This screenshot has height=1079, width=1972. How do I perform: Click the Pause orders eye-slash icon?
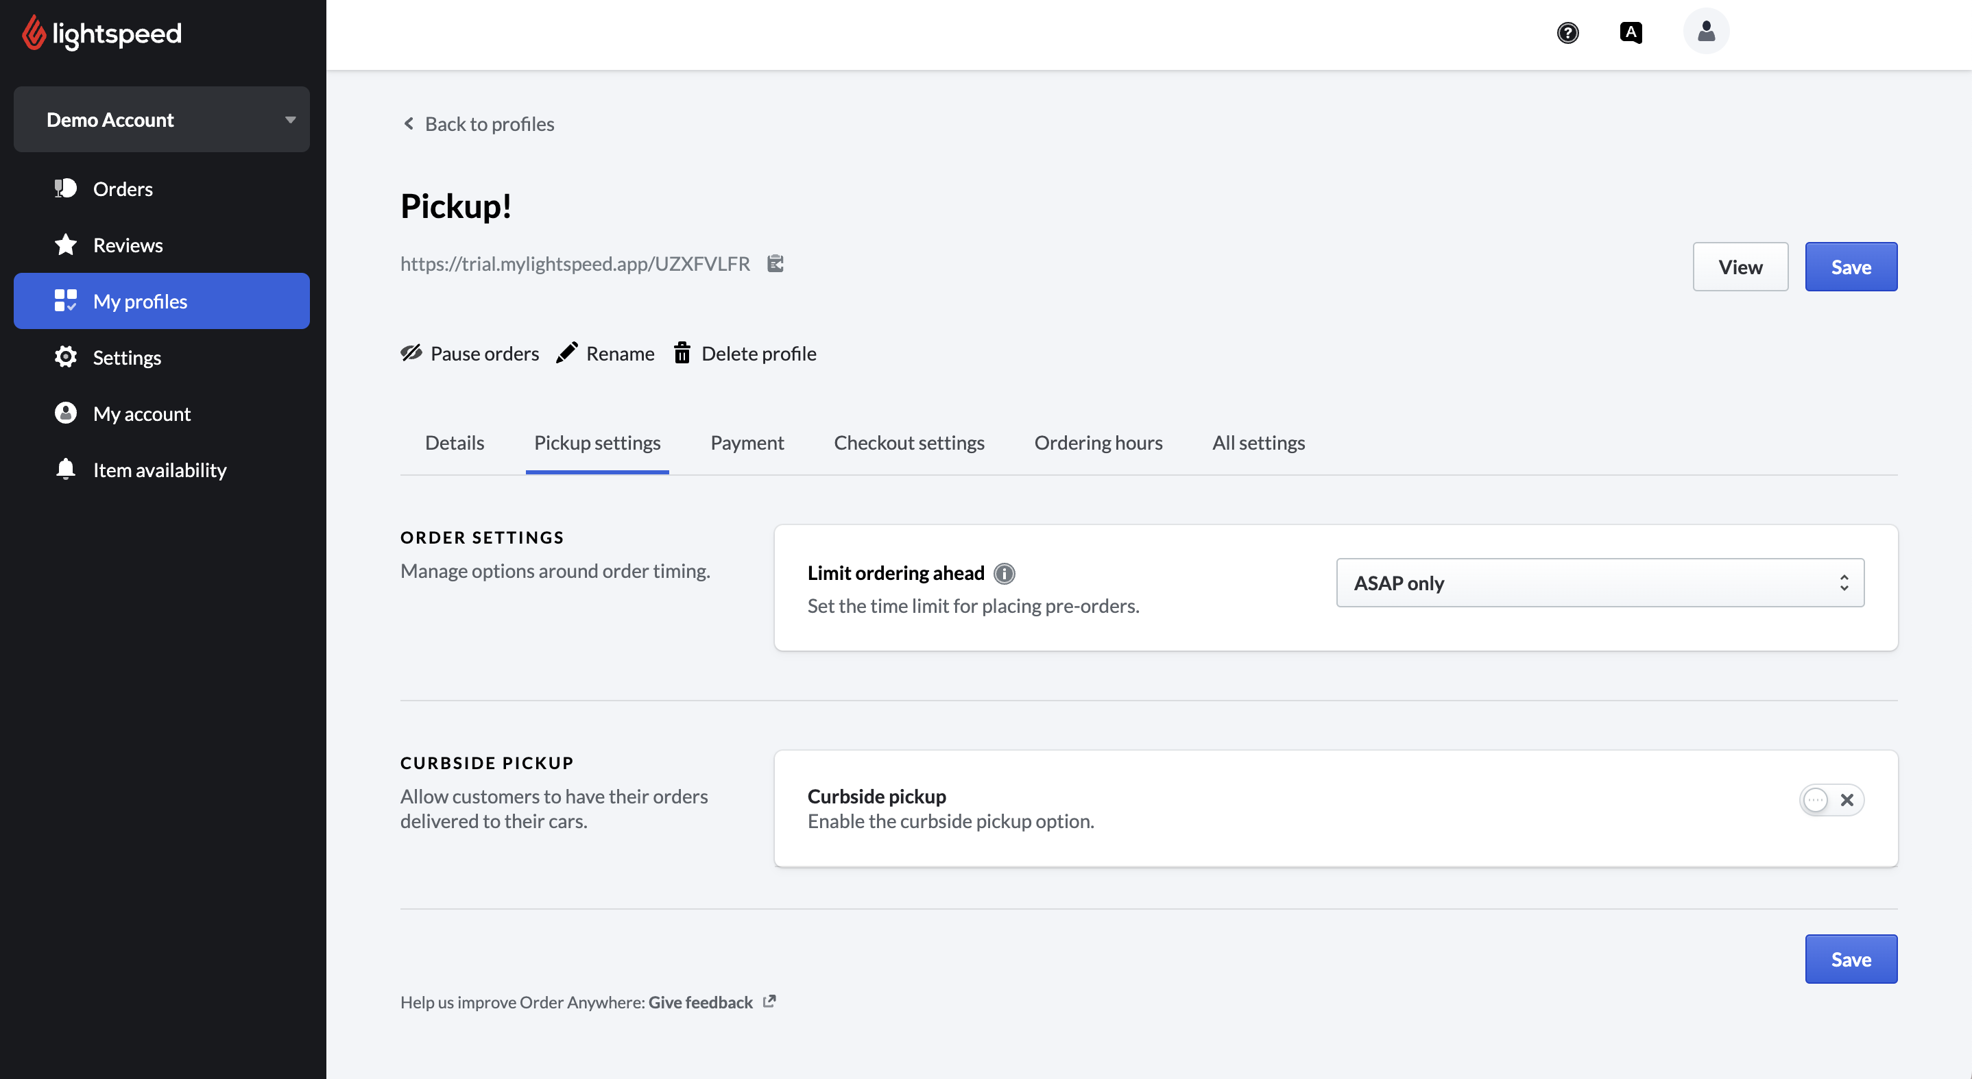[412, 353]
